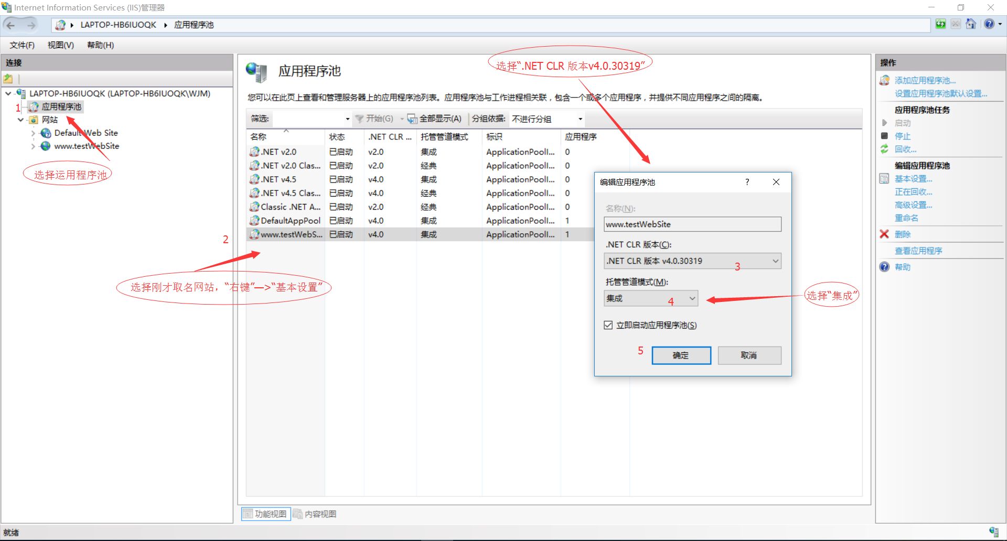Click the 取消 button
Viewport: 1007px width, 541px height.
point(749,355)
